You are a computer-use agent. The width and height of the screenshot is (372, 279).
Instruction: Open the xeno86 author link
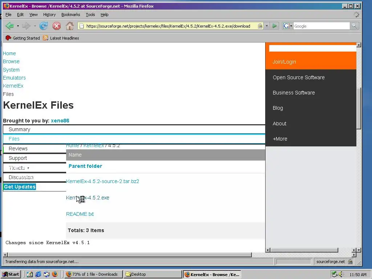[60, 121]
